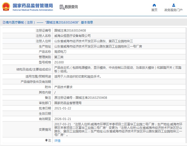Click the product name 高频电刀
Viewport: 187px width, 146px height.
tap(60, 52)
